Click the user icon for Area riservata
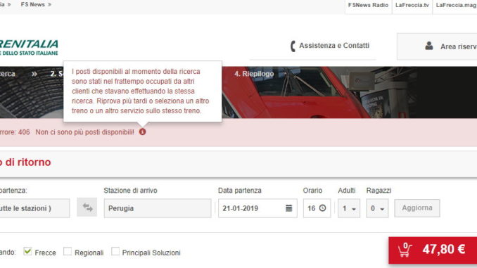The image size is (477, 268). [429, 46]
